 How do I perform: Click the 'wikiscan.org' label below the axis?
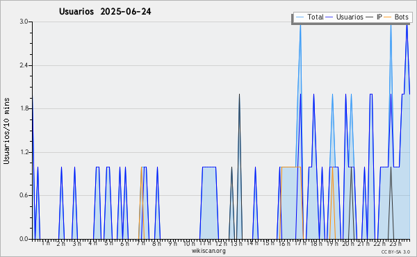pyautogui.click(x=208, y=251)
